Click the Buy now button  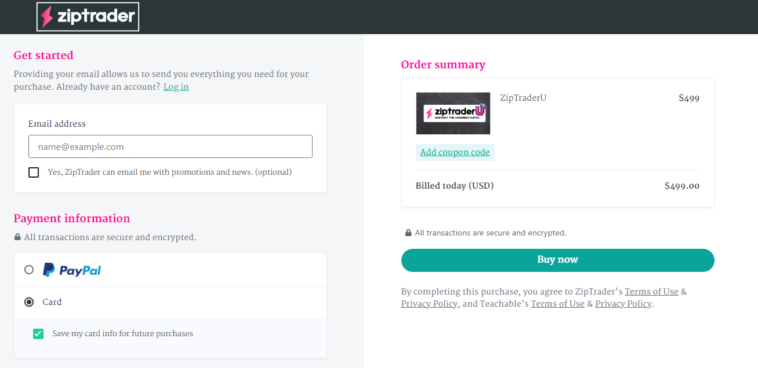[558, 260]
